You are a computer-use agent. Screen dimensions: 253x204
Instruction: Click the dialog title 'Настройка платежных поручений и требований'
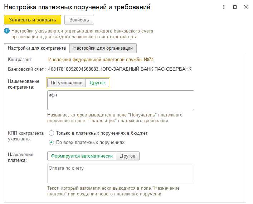click(77, 7)
